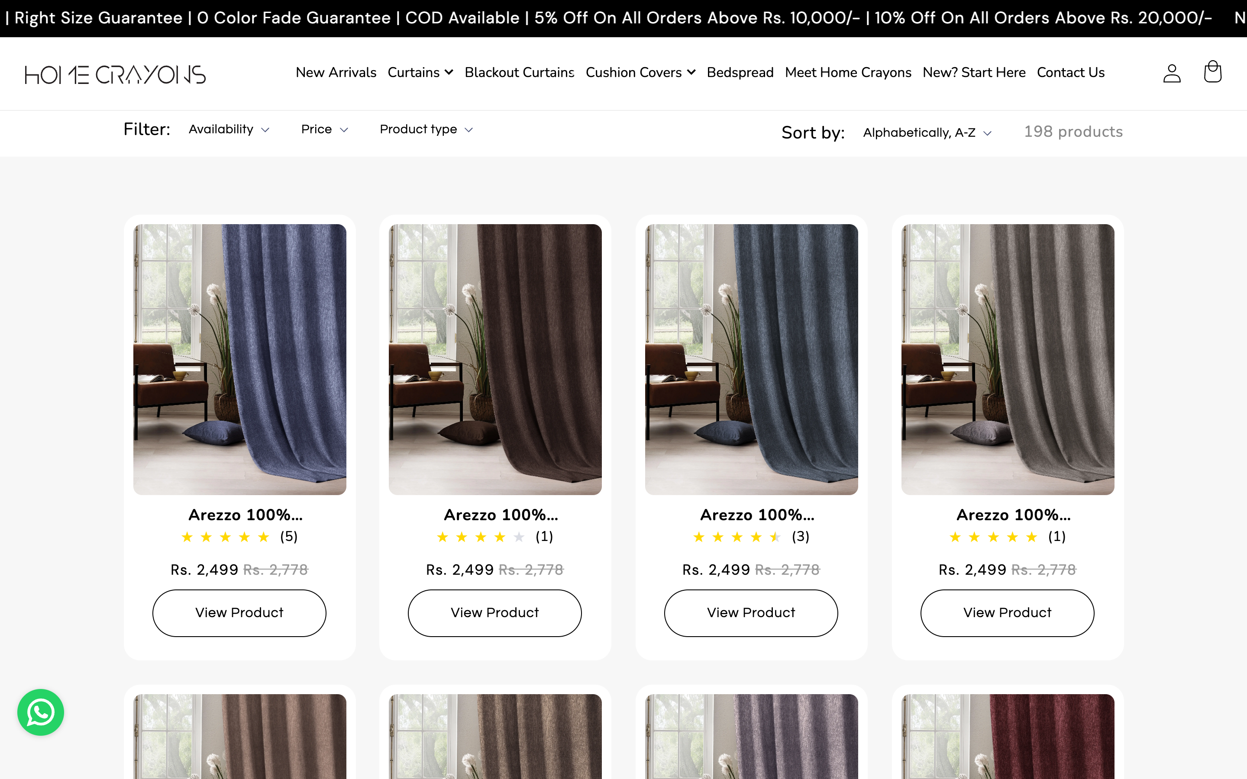Click the strikethrough price Rs. 2,778
Image resolution: width=1247 pixels, height=779 pixels.
(x=275, y=570)
